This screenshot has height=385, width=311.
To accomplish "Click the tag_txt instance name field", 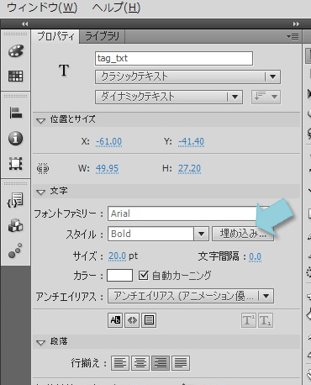I will click(174, 58).
